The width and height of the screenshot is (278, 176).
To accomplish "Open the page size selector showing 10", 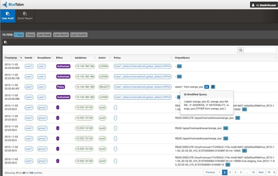I will pos(271,172).
